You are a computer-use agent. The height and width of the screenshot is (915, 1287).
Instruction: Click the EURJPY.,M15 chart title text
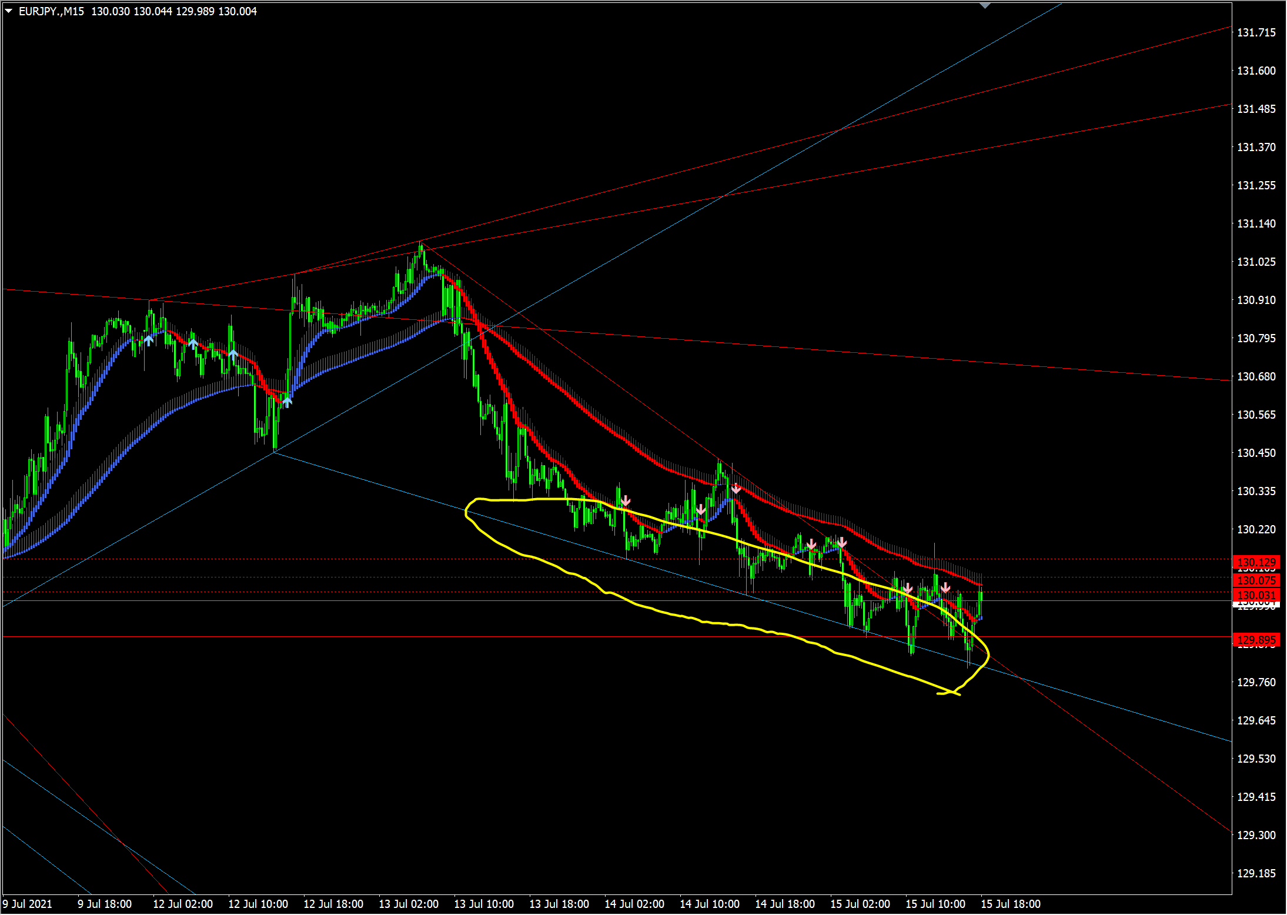tap(51, 11)
